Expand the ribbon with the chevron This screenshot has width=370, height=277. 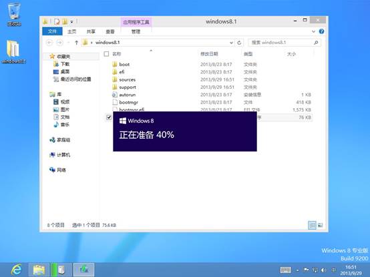click(313, 31)
